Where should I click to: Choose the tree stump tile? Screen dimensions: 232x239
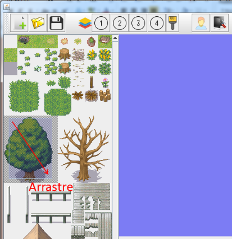tap(65, 54)
